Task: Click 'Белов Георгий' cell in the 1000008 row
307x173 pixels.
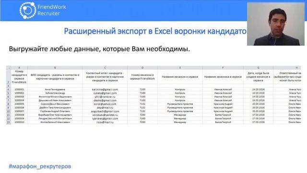Action: pyautogui.click(x=223, y=115)
